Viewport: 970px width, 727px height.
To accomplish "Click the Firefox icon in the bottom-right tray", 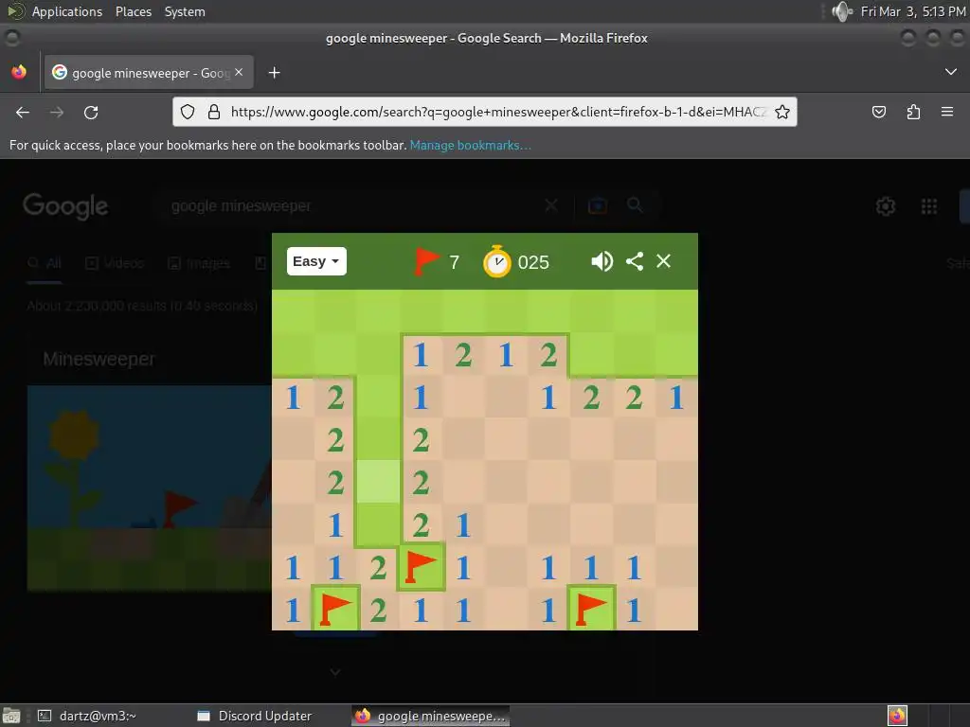I will [897, 716].
